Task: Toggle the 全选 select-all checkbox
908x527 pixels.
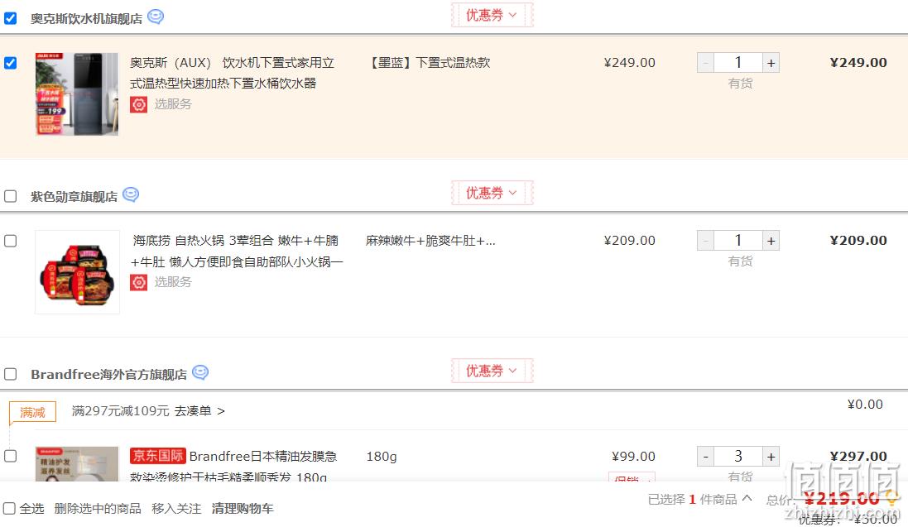Action: coord(9,509)
